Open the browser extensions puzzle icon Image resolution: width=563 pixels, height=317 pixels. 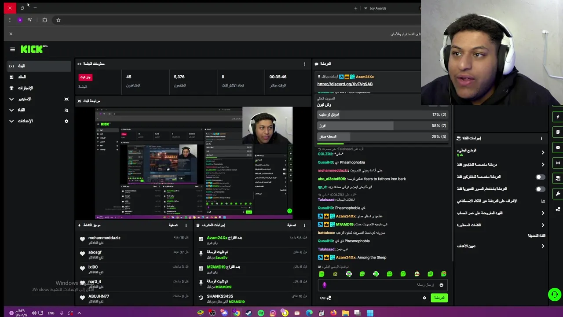click(44, 20)
